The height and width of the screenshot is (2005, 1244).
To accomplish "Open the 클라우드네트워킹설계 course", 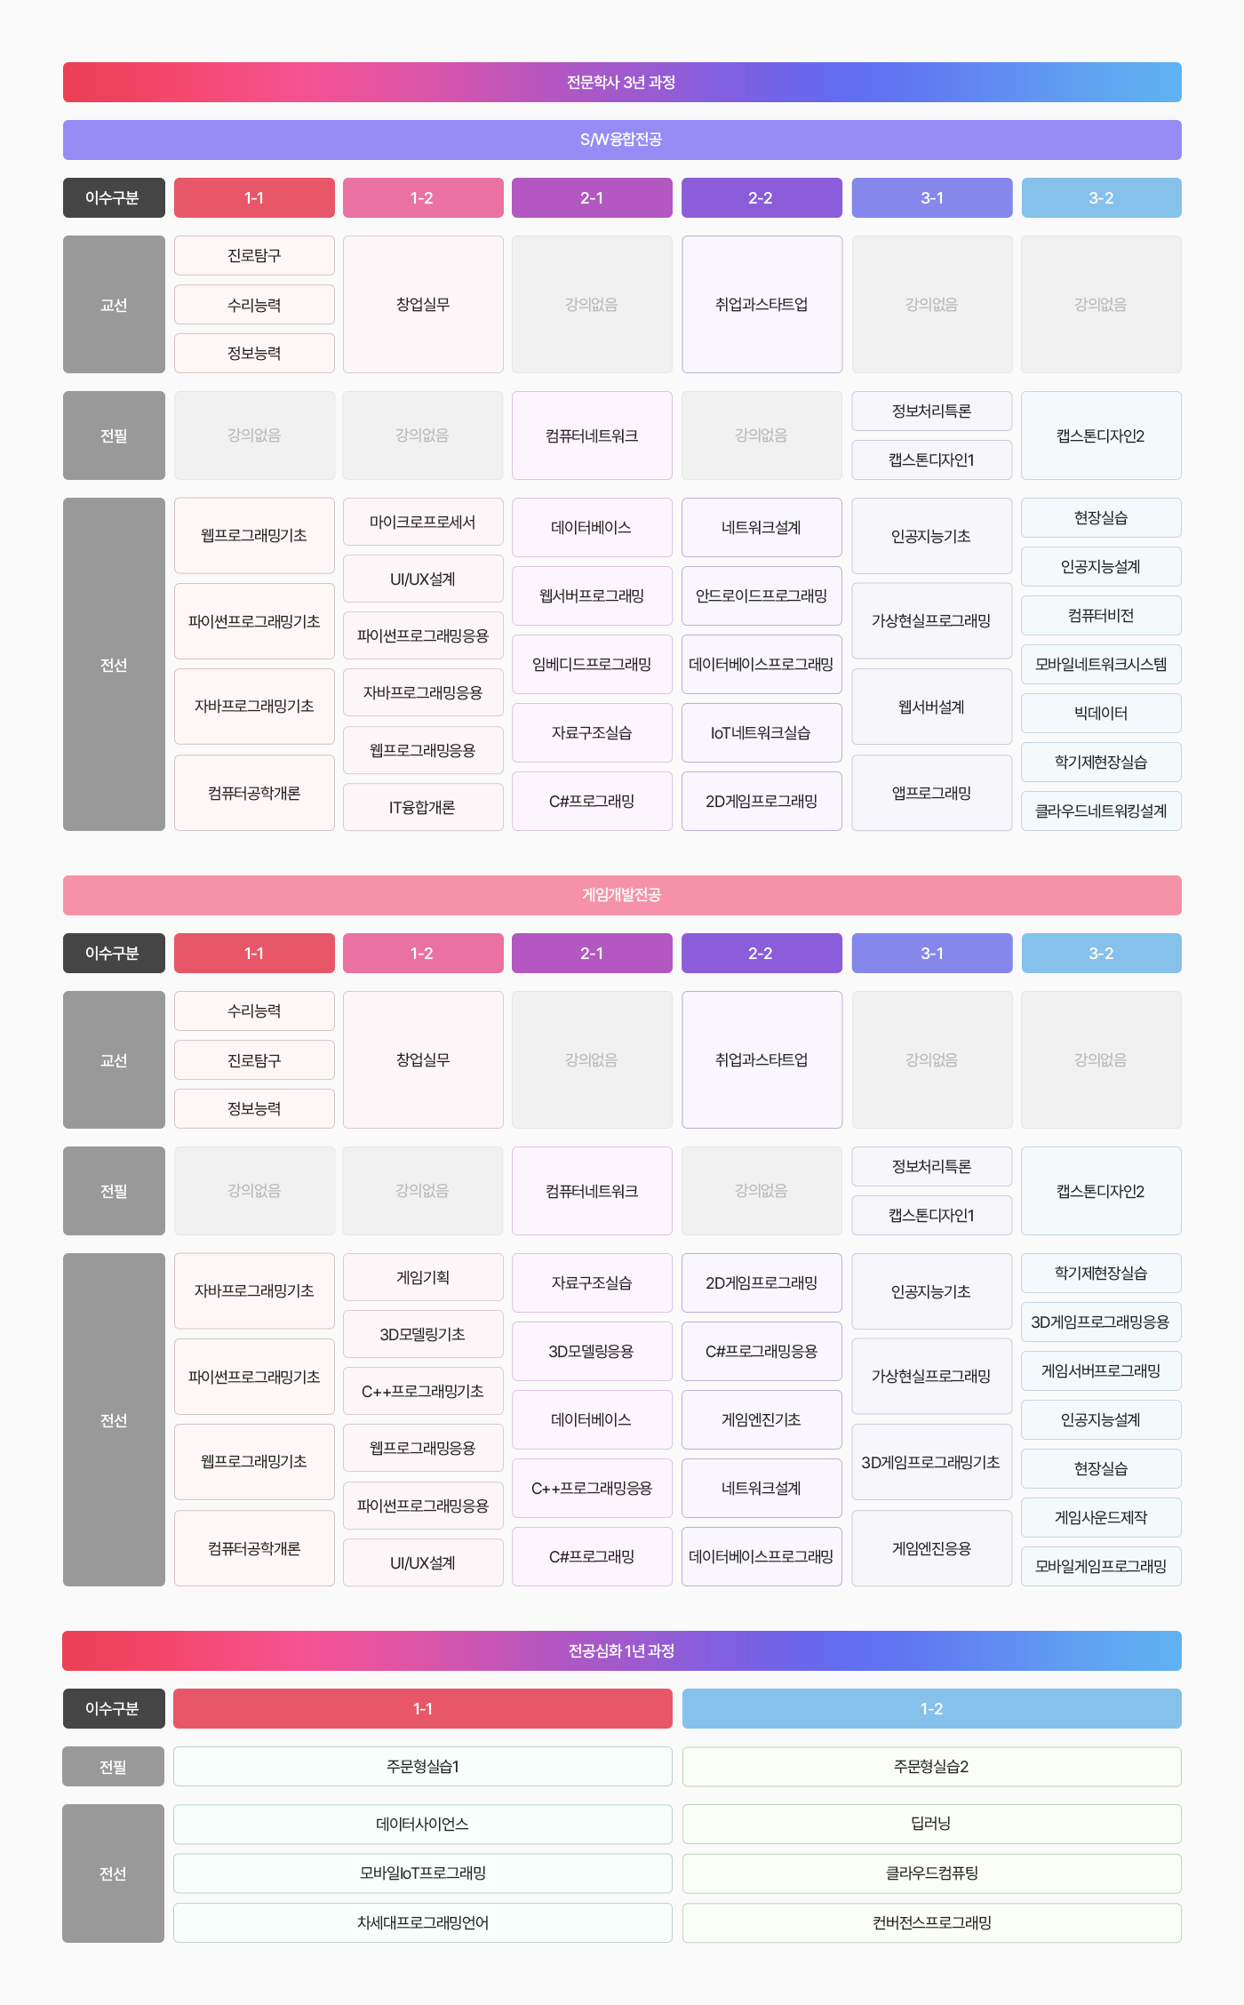I will [1101, 811].
